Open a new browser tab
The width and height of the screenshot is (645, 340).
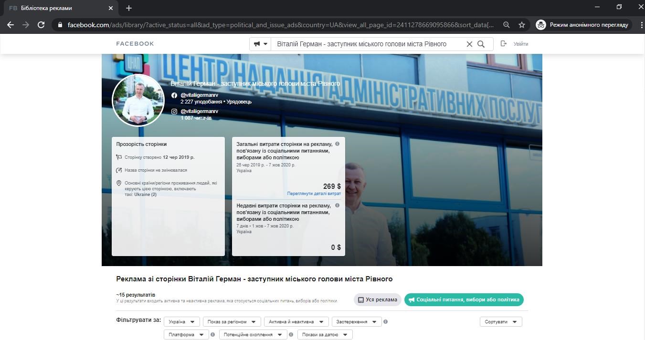point(129,8)
